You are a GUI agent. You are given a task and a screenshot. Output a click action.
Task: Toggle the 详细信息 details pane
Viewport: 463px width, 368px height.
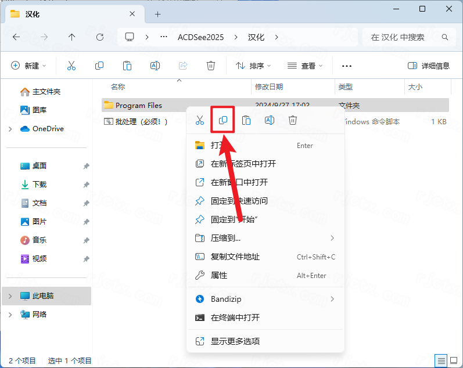(429, 66)
